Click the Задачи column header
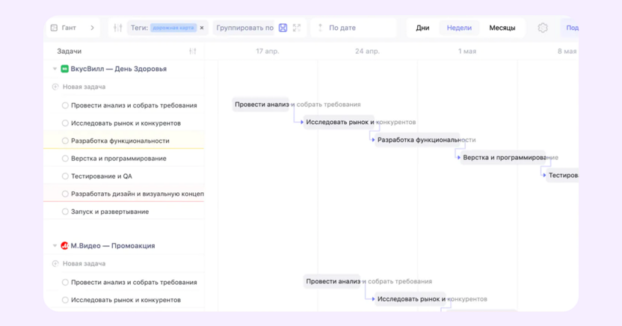 coord(70,51)
